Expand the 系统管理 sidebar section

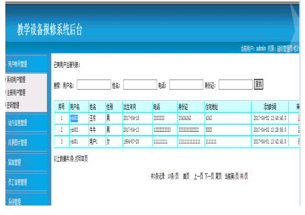[14, 201]
